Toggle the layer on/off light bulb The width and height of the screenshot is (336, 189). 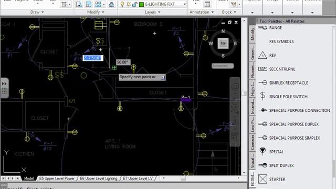click(122, 4)
